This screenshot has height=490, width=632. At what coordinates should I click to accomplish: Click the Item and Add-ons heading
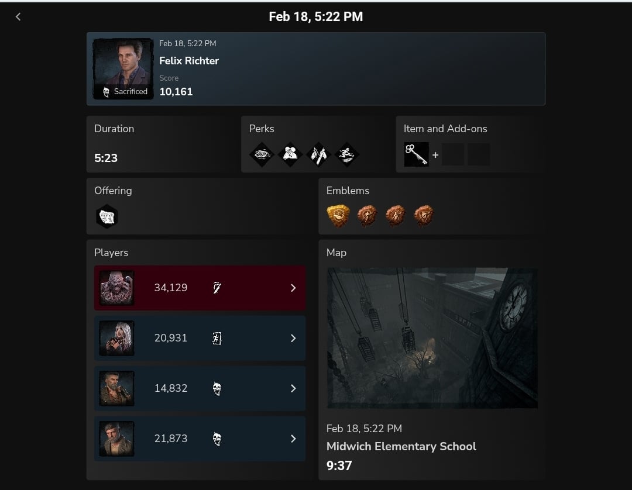[445, 129]
